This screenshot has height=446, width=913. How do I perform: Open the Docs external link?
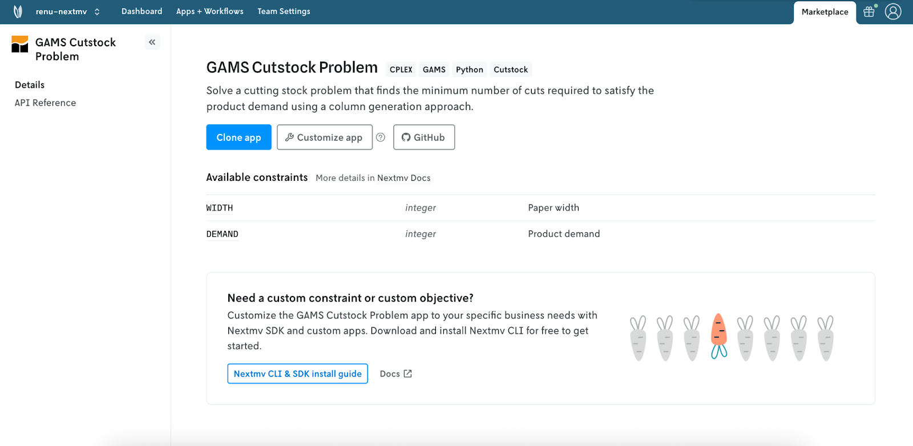395,374
